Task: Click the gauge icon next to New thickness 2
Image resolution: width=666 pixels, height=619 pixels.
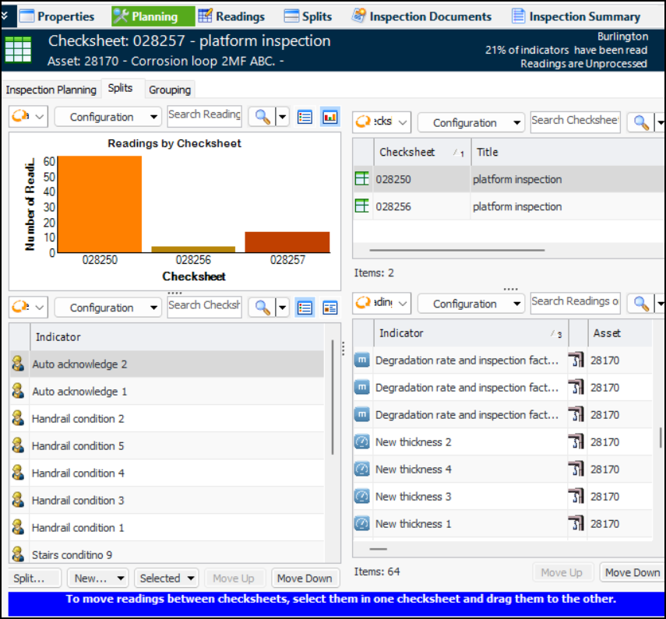Action: pos(361,442)
